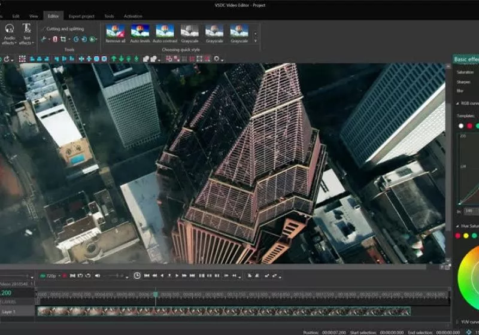The height and width of the screenshot is (335, 479).
Task: Open the Audio effects menu
Action: tap(9, 34)
